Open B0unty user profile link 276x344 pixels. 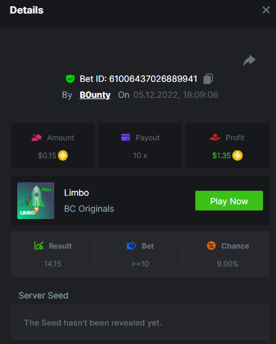click(95, 95)
